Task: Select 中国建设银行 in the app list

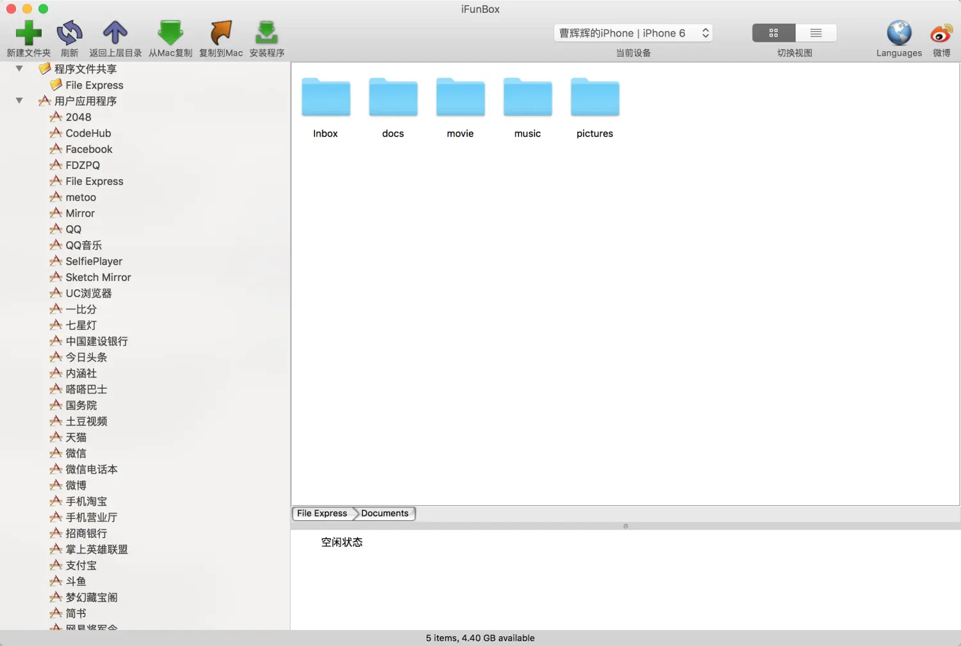Action: pos(89,341)
